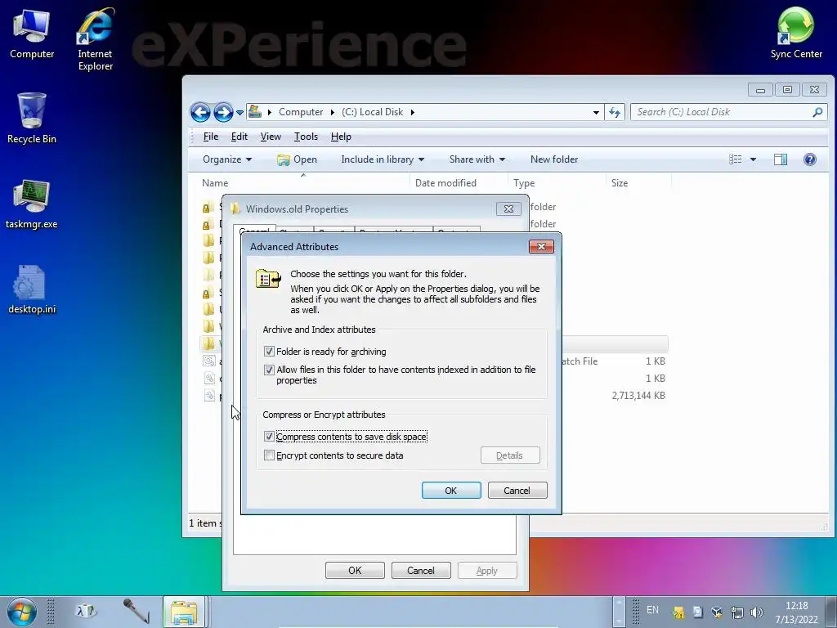
Task: Select the Recycle Bin desktop icon
Action: tap(32, 118)
